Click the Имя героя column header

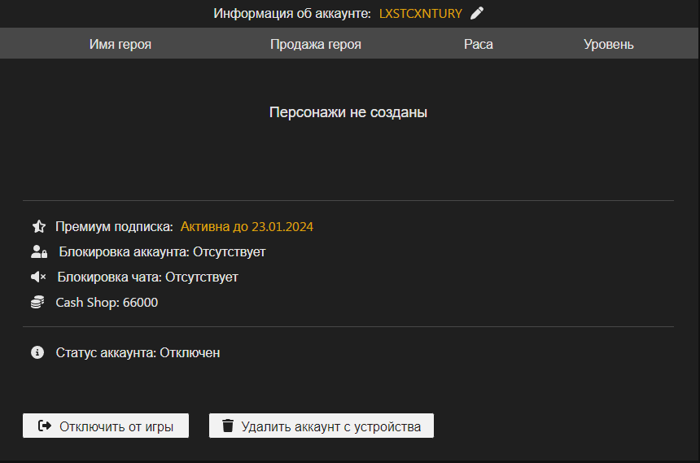pyautogui.click(x=120, y=44)
